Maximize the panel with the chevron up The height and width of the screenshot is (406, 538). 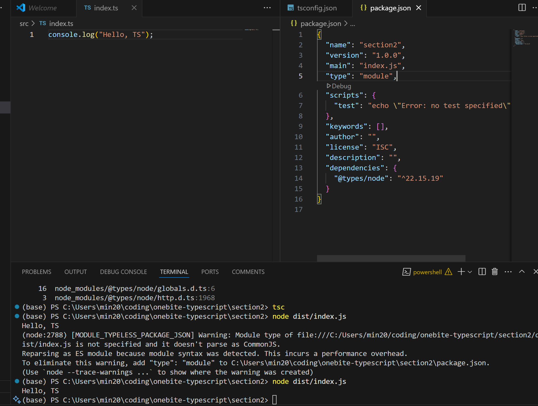[x=522, y=271]
